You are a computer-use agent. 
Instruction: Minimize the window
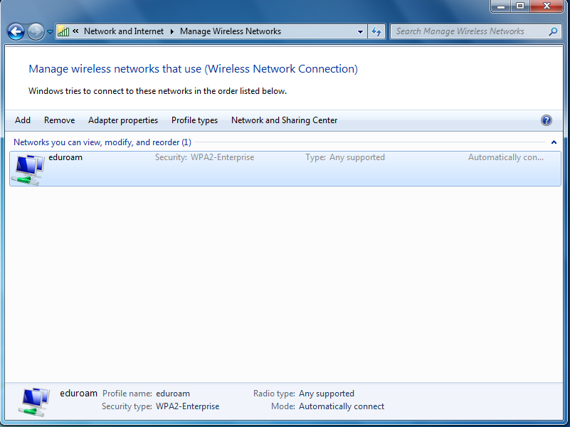click(501, 6)
